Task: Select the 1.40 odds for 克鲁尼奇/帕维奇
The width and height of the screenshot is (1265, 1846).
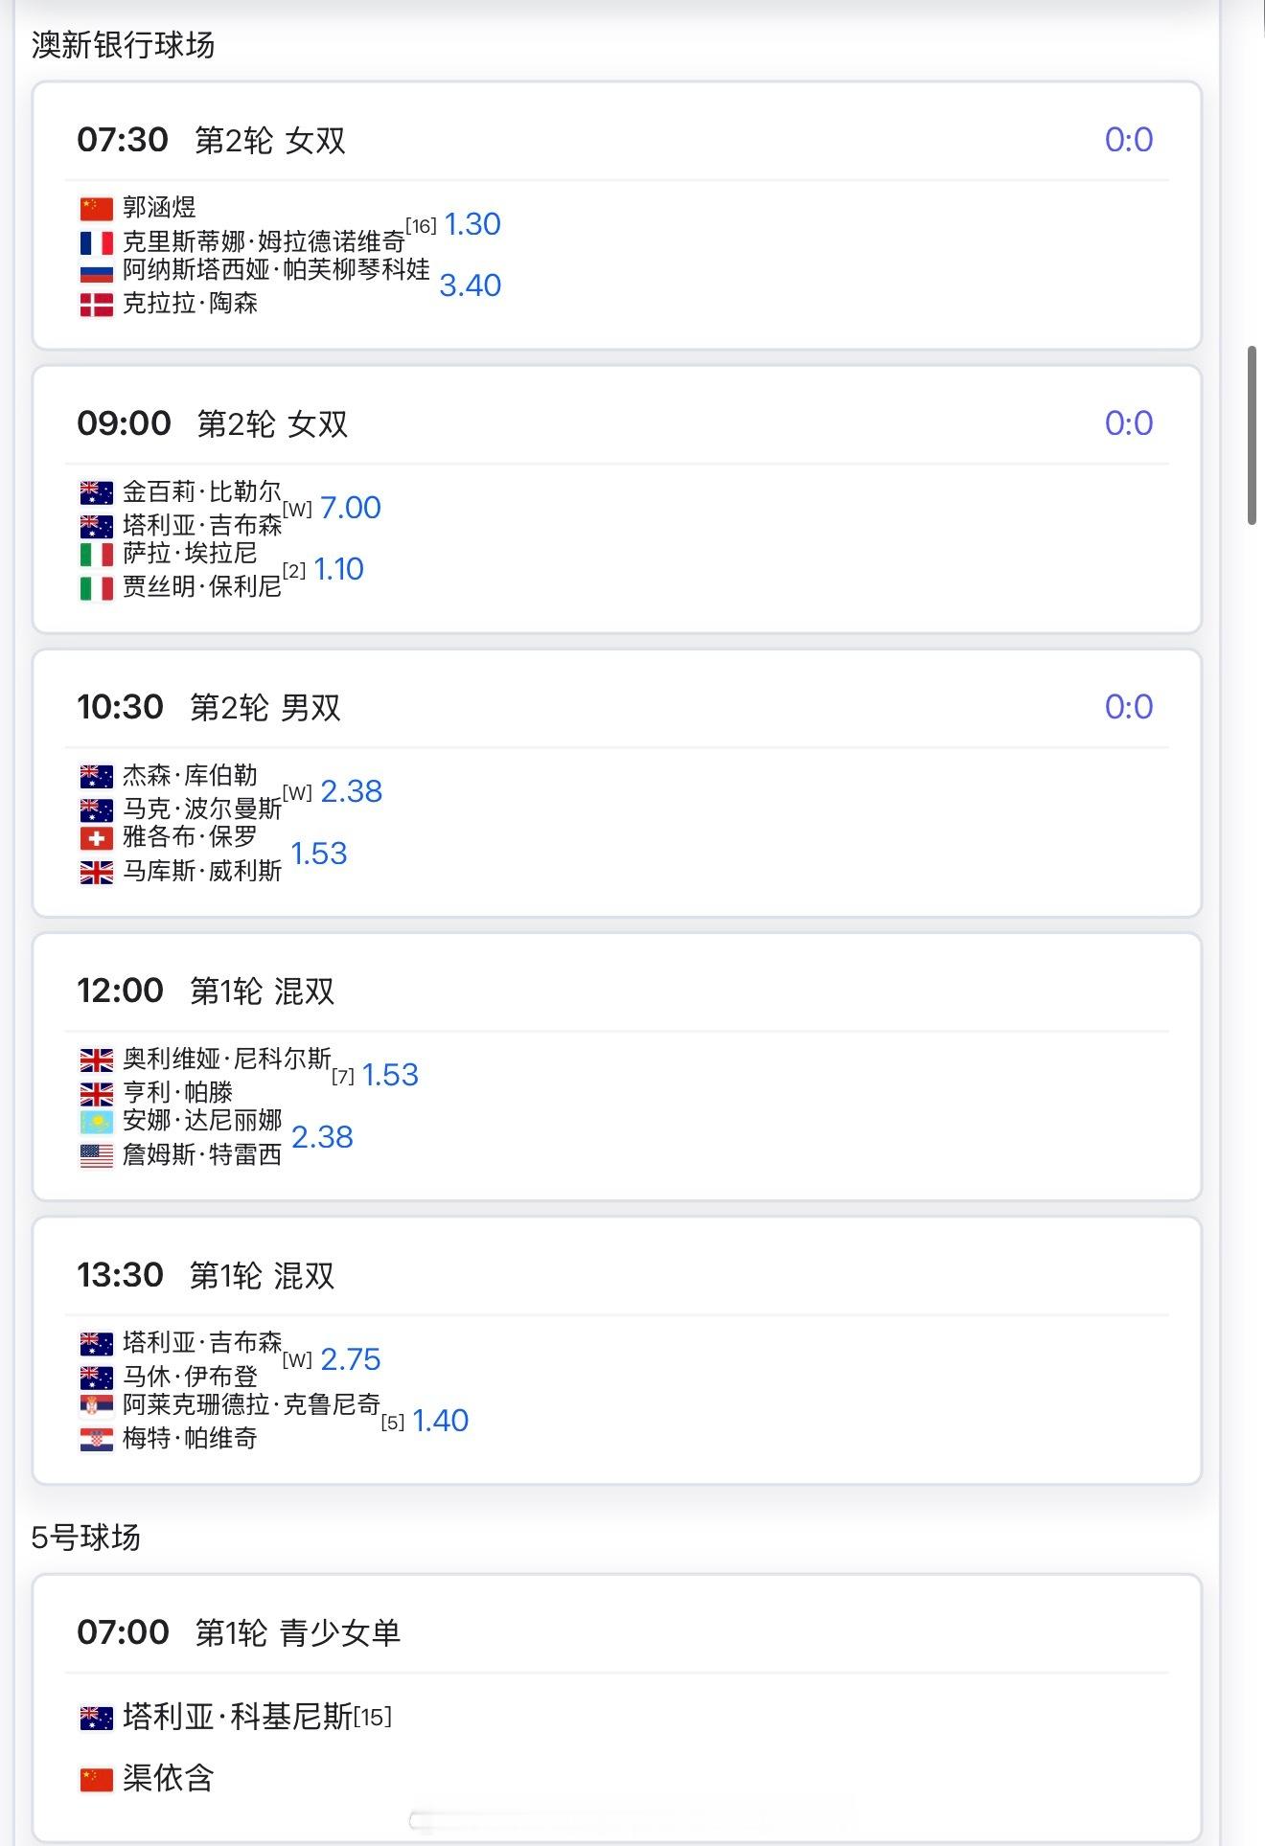Action: 440,1421
